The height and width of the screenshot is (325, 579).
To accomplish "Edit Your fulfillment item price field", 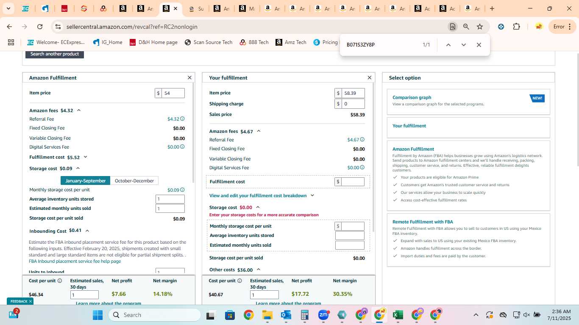I will [353, 93].
